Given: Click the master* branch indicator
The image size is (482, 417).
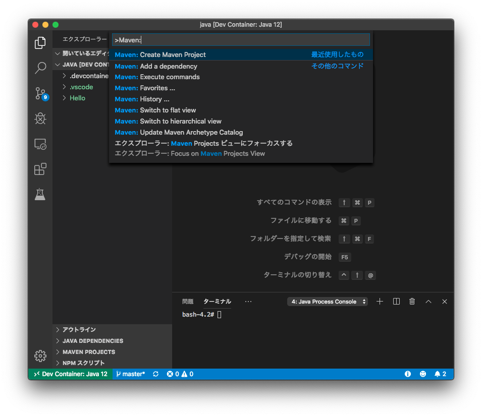Looking at the screenshot, I should 130,374.
